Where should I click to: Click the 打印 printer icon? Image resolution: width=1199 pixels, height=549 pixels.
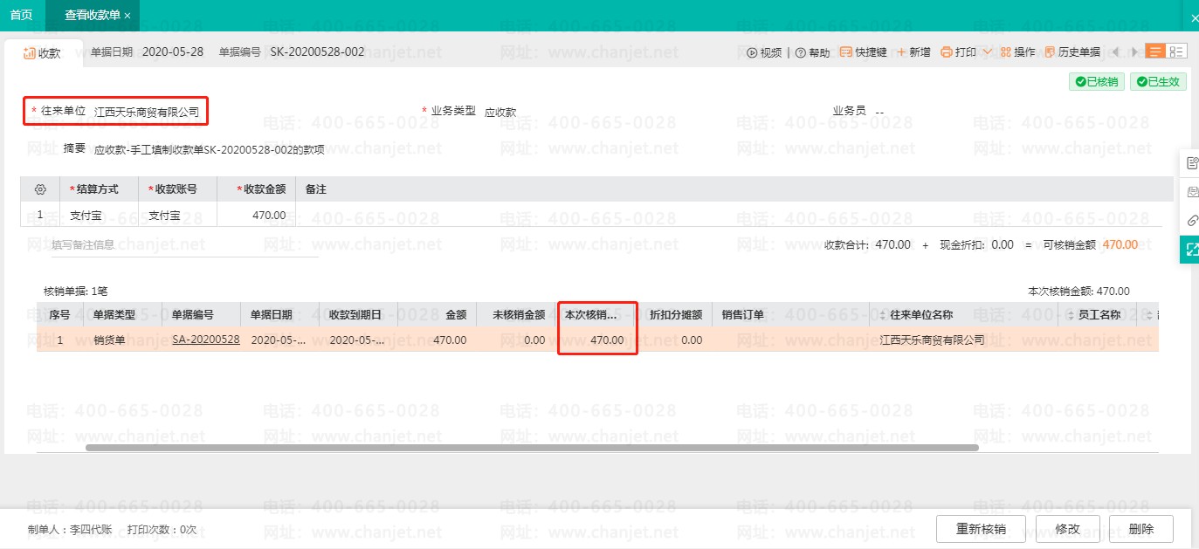click(x=947, y=52)
